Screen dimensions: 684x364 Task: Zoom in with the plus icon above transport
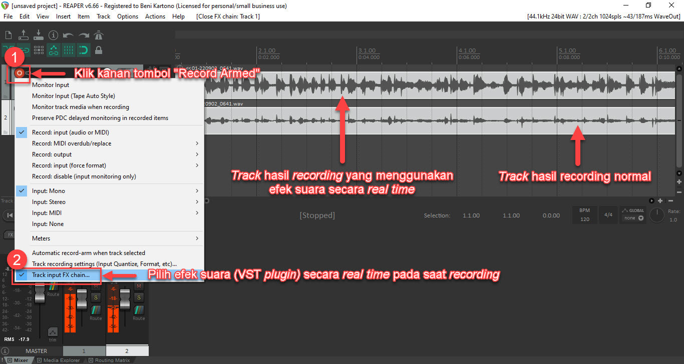pos(660,200)
